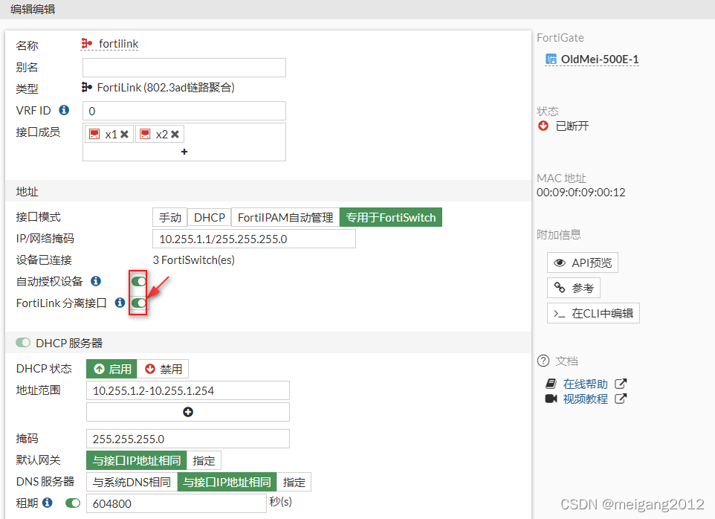Set DHCP 状态 to 禁用
This screenshot has width=715, height=519.
click(163, 369)
